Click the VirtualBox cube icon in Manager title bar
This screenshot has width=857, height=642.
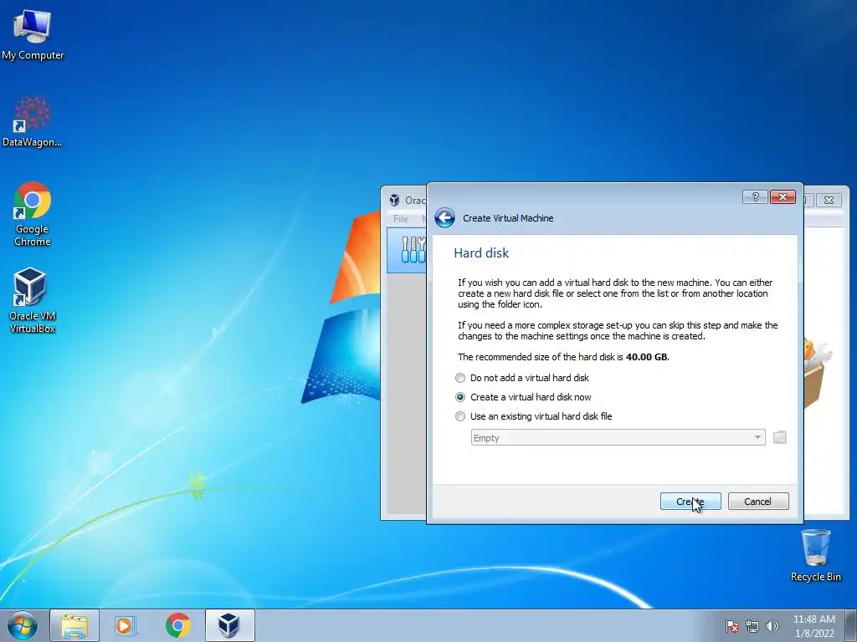pyautogui.click(x=394, y=200)
